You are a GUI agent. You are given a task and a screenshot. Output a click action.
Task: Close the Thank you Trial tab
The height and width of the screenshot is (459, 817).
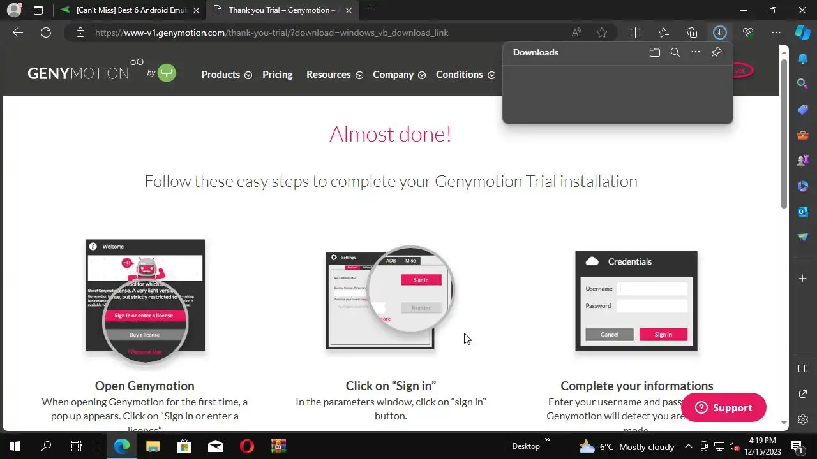(x=349, y=10)
